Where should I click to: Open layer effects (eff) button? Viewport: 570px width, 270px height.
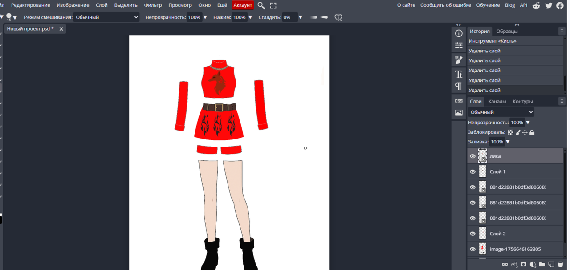pyautogui.click(x=514, y=264)
